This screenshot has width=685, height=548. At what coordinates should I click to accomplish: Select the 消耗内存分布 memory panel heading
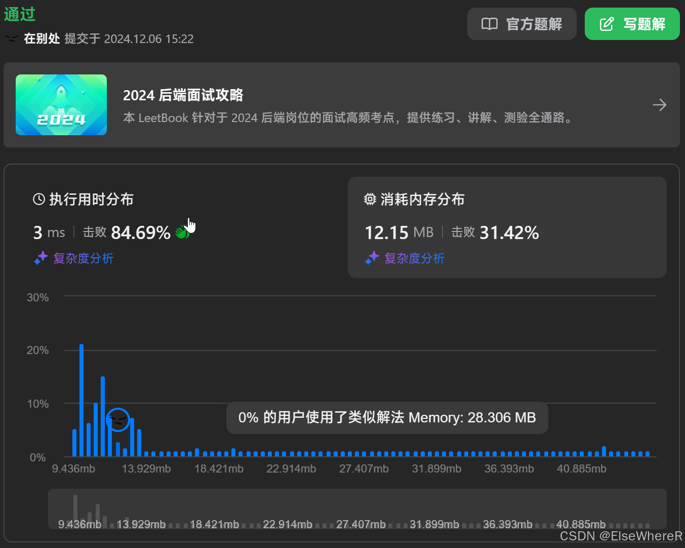(422, 199)
